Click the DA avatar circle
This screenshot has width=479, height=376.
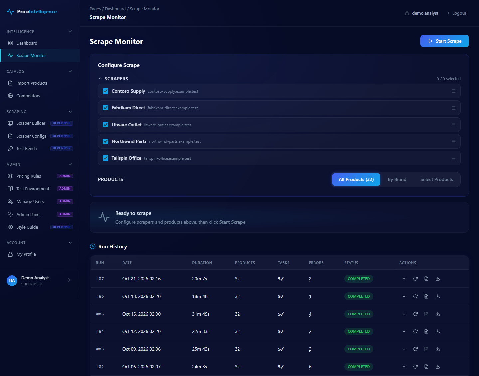(x=12, y=281)
